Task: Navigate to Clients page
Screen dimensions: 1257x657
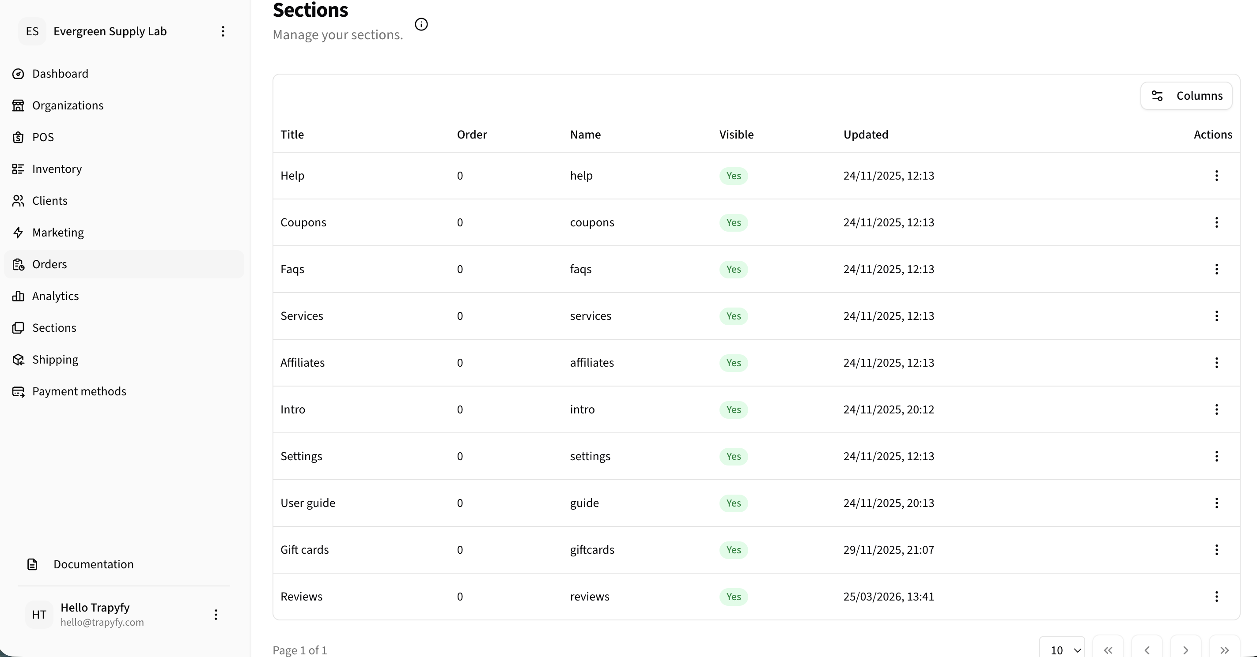Action: click(x=124, y=201)
